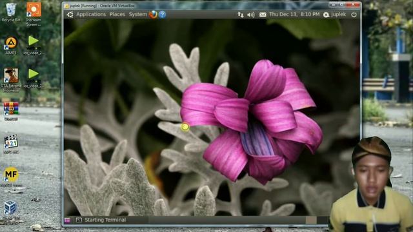Open the Applications menu
This screenshot has width=413, height=232.
[x=91, y=14]
